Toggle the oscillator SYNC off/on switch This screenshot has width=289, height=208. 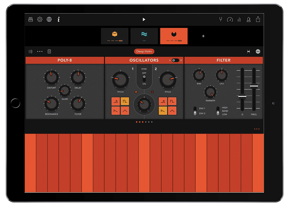pyautogui.click(x=144, y=78)
